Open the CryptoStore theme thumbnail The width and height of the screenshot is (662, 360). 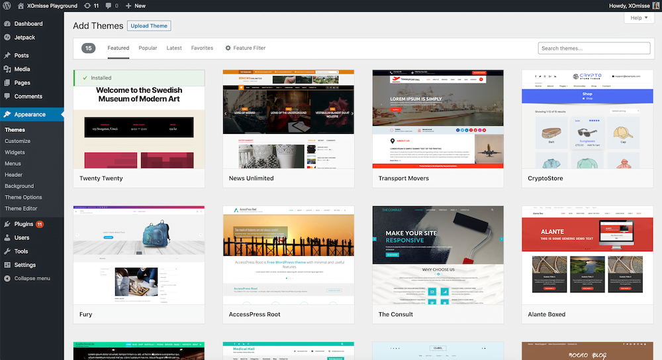pos(587,119)
